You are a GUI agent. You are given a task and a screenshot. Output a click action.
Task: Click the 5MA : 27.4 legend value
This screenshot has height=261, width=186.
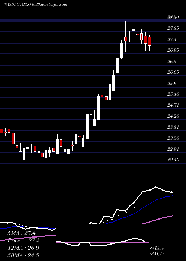pyautogui.click(x=22, y=233)
